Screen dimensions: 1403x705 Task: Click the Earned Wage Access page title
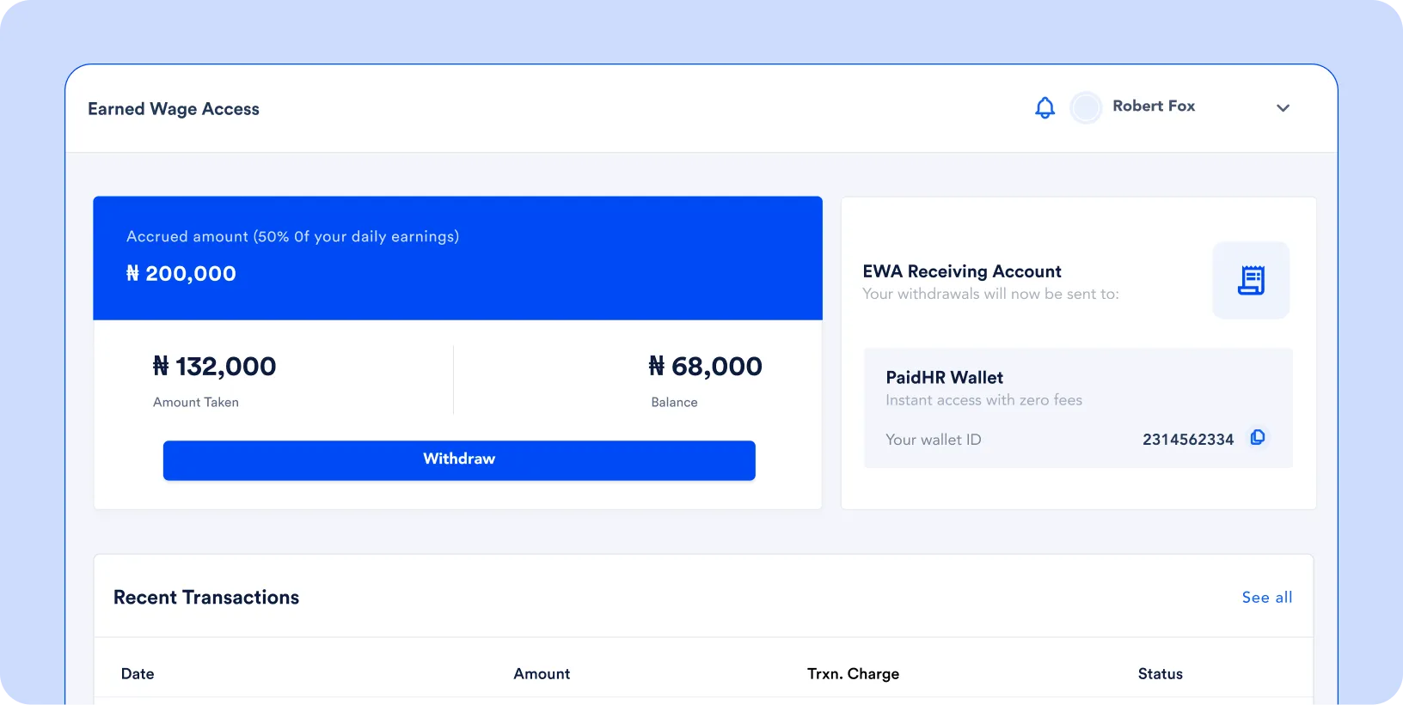[174, 109]
